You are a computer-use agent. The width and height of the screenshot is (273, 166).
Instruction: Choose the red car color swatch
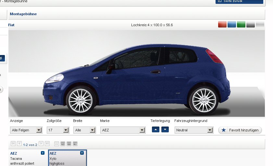(222, 25)
